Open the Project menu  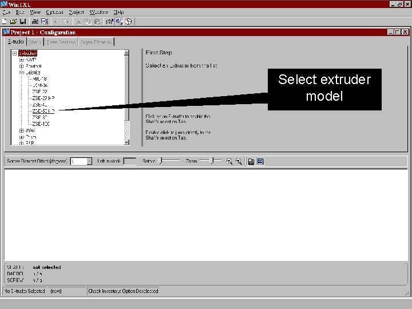(x=77, y=12)
